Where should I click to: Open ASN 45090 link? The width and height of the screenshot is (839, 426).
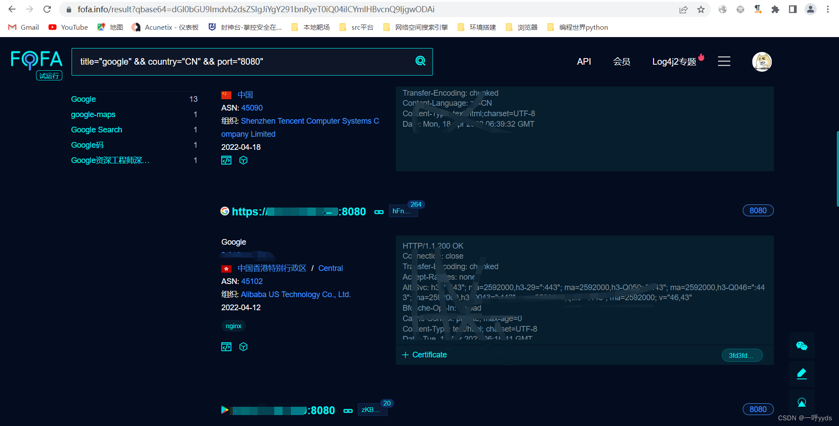[252, 108]
